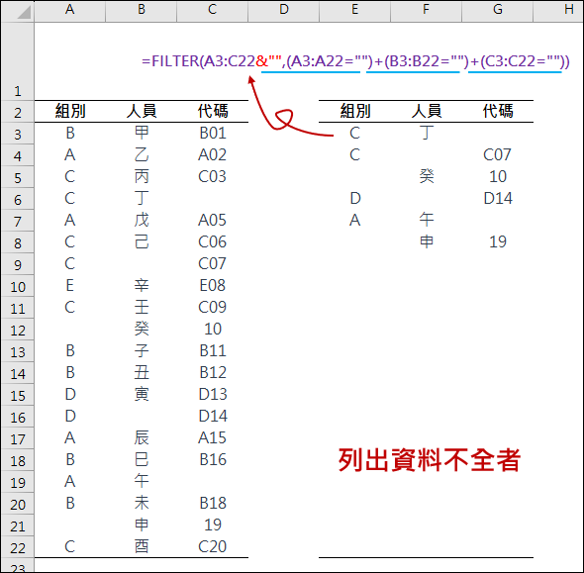Viewport: 584px width, 573px height.
Task: Select cell containing 丑
Action: 142,372
